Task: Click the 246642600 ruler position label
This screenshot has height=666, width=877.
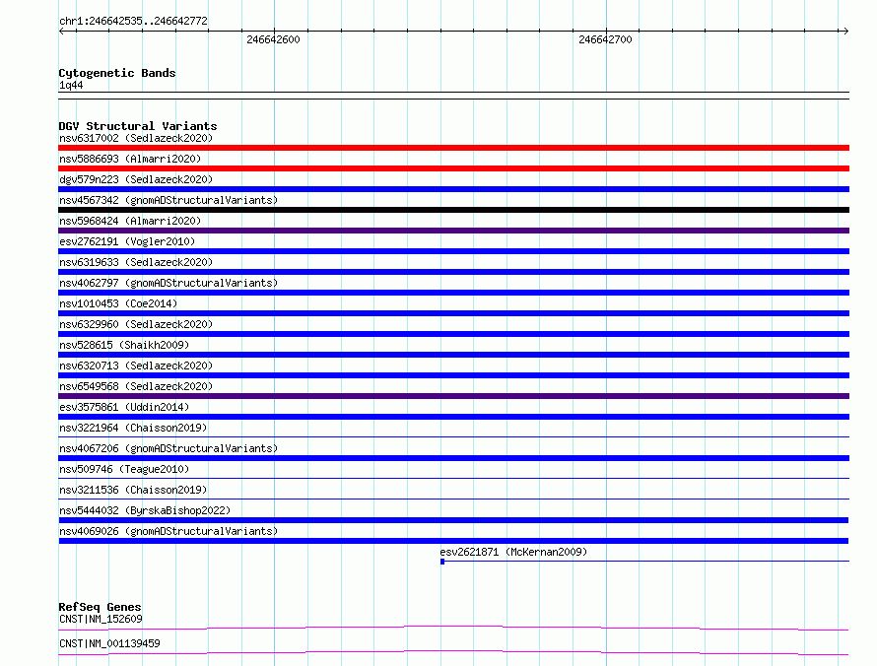Action: pyautogui.click(x=274, y=39)
